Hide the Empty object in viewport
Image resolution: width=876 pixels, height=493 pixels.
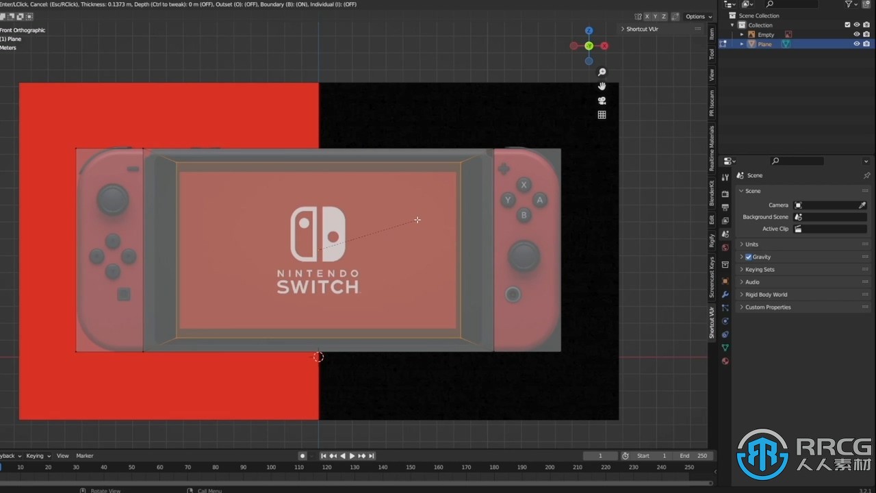pyautogui.click(x=857, y=34)
